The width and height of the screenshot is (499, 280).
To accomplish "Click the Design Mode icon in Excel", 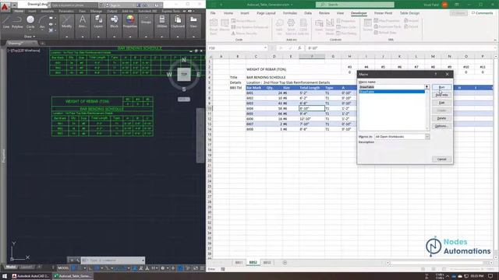I will tap(330, 26).
